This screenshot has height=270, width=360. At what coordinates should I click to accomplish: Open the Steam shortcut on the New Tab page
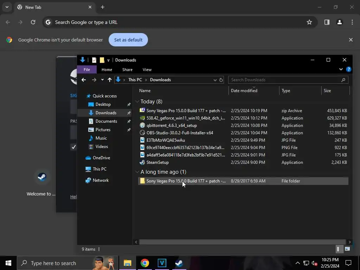click(42, 177)
